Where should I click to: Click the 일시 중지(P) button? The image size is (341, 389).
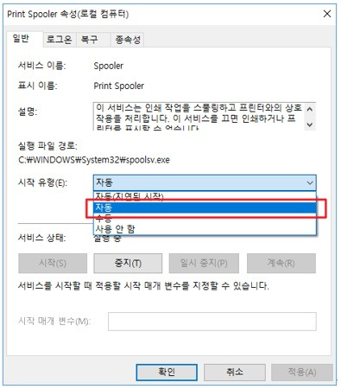pos(204,263)
